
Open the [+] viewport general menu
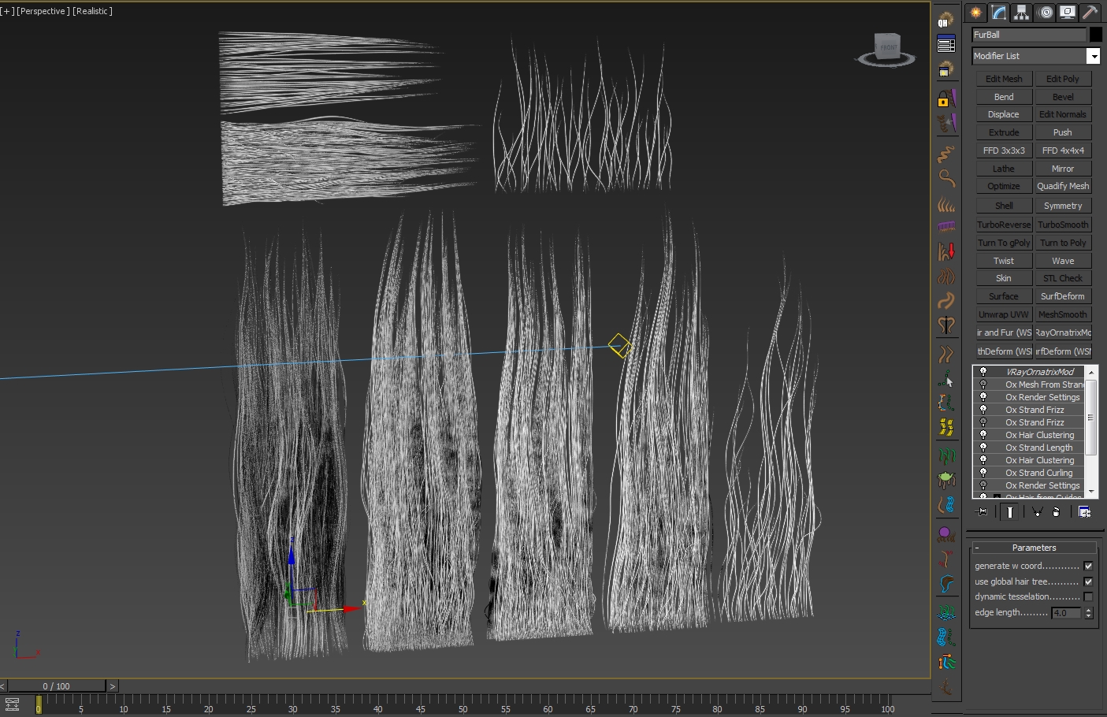(8, 11)
